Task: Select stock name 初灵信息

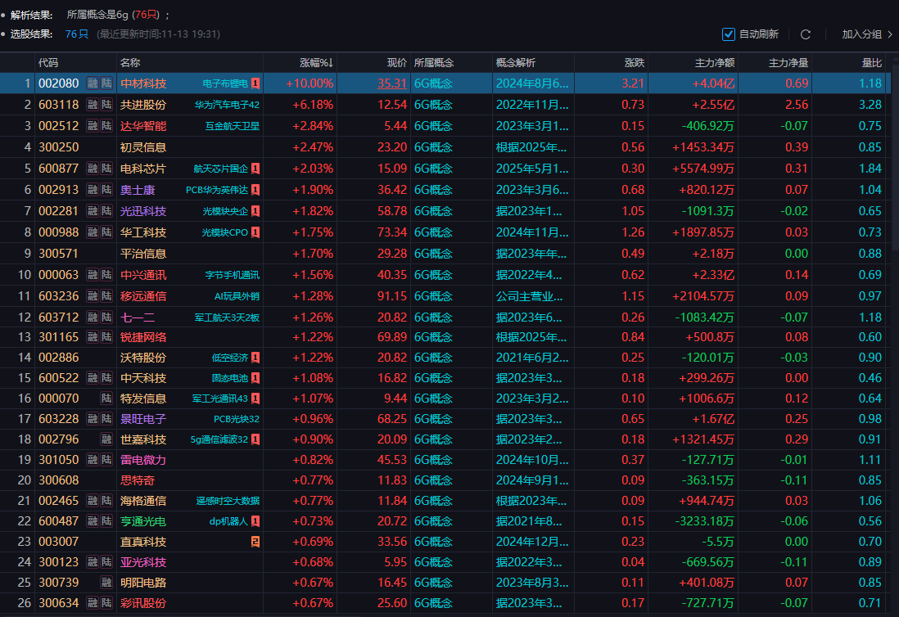Action: [x=143, y=147]
